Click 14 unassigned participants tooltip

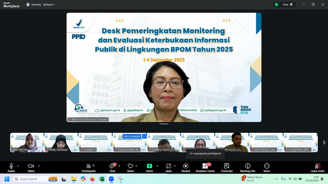[205, 154]
